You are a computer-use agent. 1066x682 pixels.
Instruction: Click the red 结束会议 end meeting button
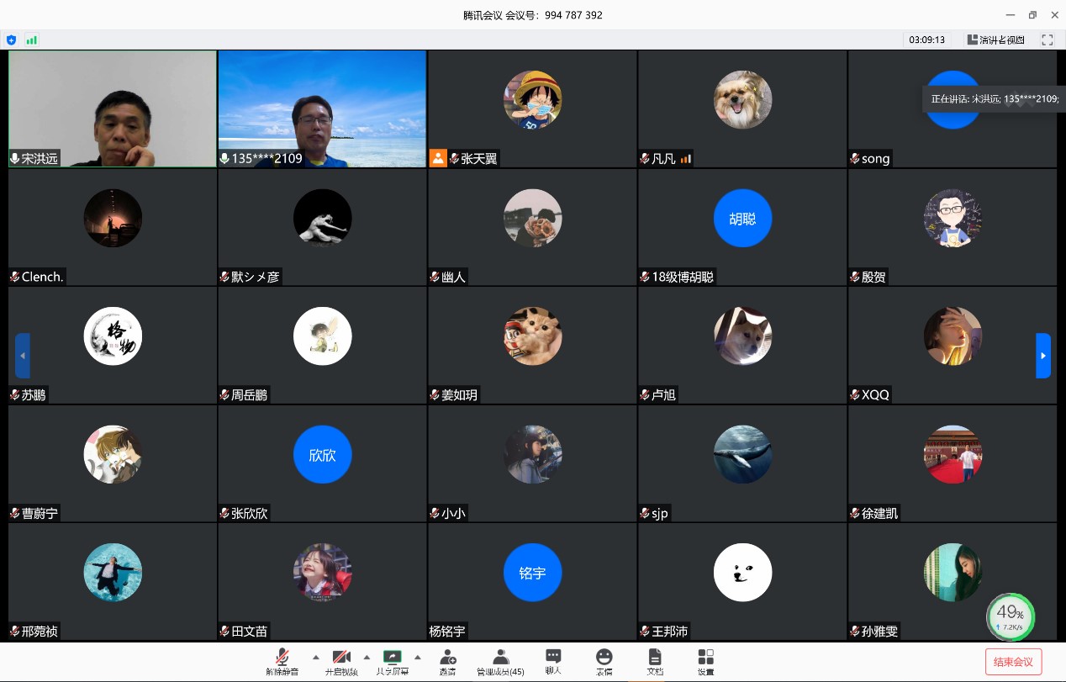tap(1013, 662)
